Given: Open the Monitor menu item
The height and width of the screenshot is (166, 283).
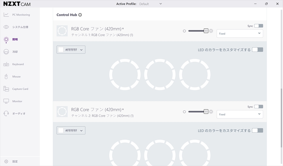Looking at the screenshot, I should click(17, 101).
